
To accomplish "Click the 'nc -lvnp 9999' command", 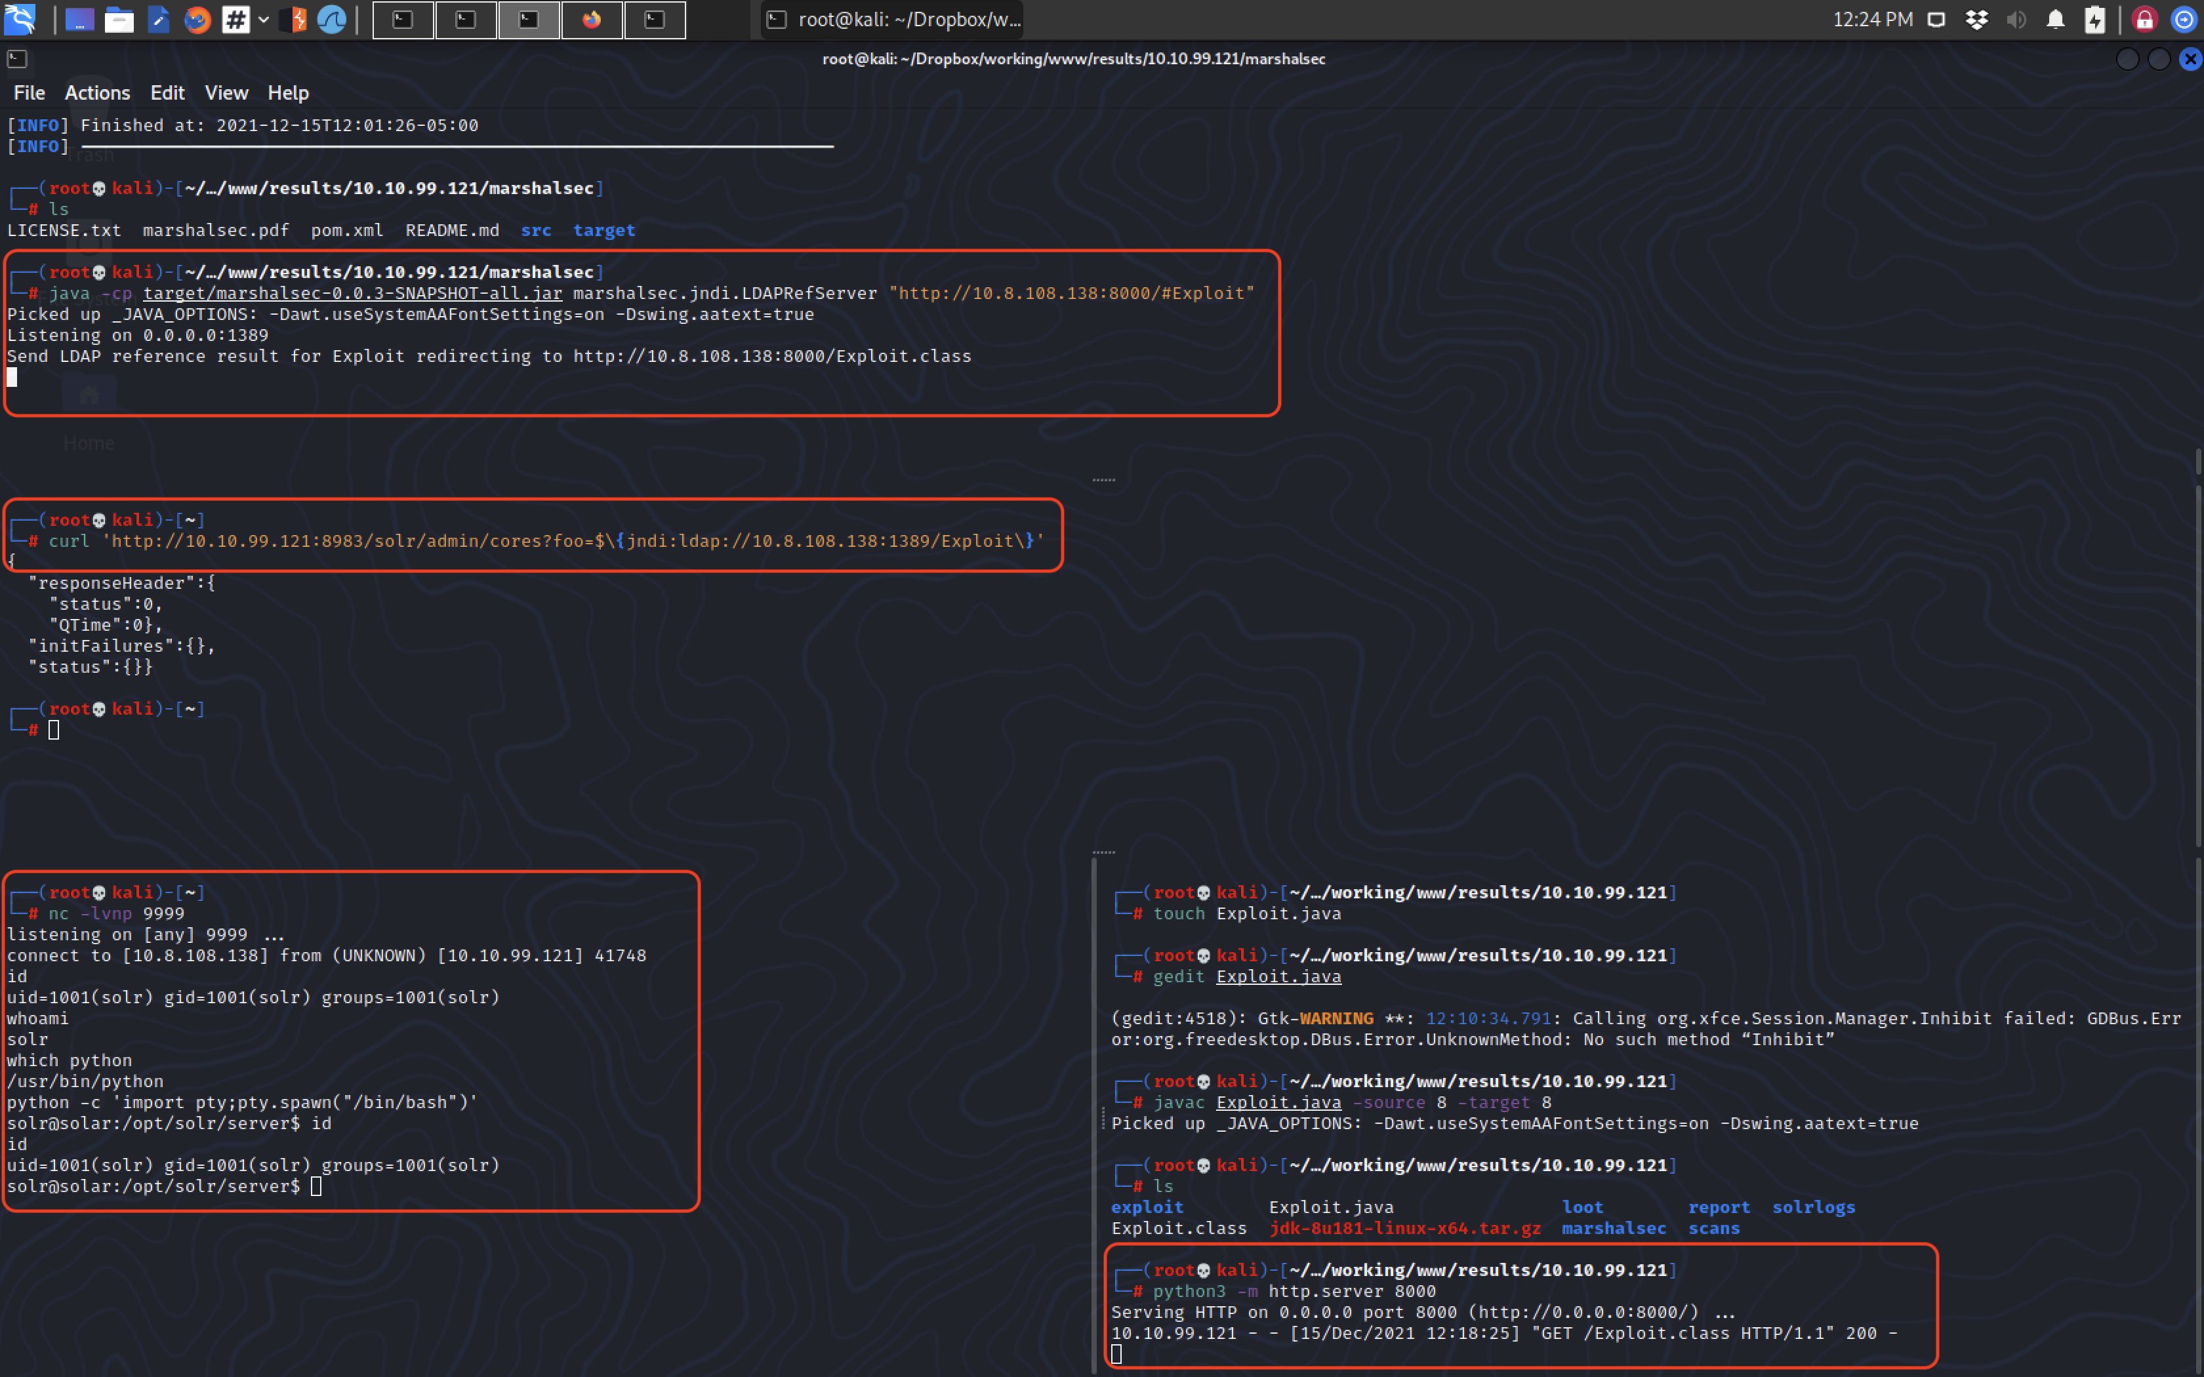I will (117, 913).
